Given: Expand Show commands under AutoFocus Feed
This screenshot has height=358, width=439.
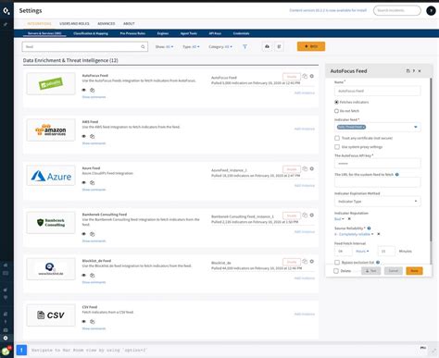Looking at the screenshot, I should pos(94,97).
